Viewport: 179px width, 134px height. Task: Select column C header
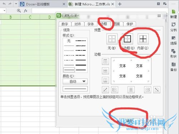[30, 17]
